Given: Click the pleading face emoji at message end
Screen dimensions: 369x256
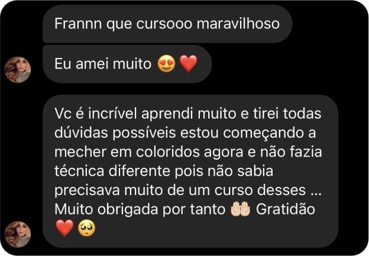Looking at the screenshot, I should 86,228.
